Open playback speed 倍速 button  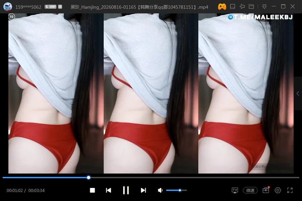coord(250,190)
